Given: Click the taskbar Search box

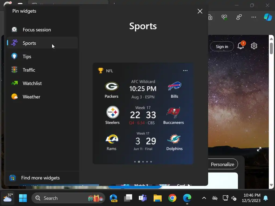Looking at the screenshot, I should tap(68, 198).
